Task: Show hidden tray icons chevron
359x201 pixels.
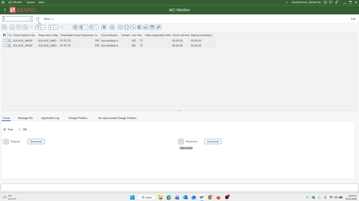Action: coord(307,197)
